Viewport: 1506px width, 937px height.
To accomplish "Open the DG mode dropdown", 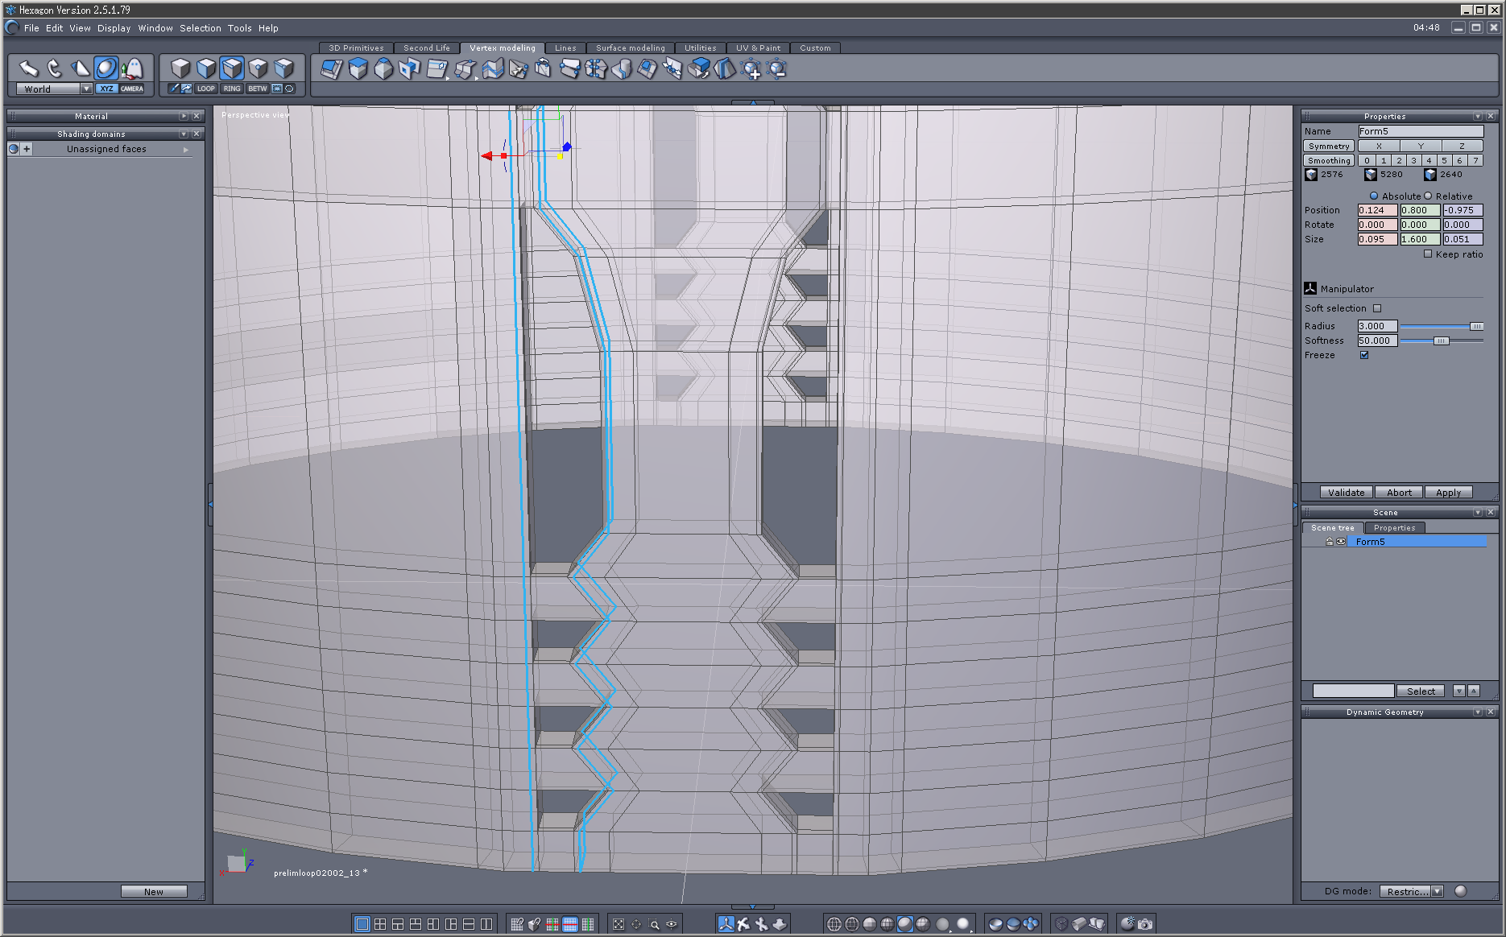I will click(1438, 891).
